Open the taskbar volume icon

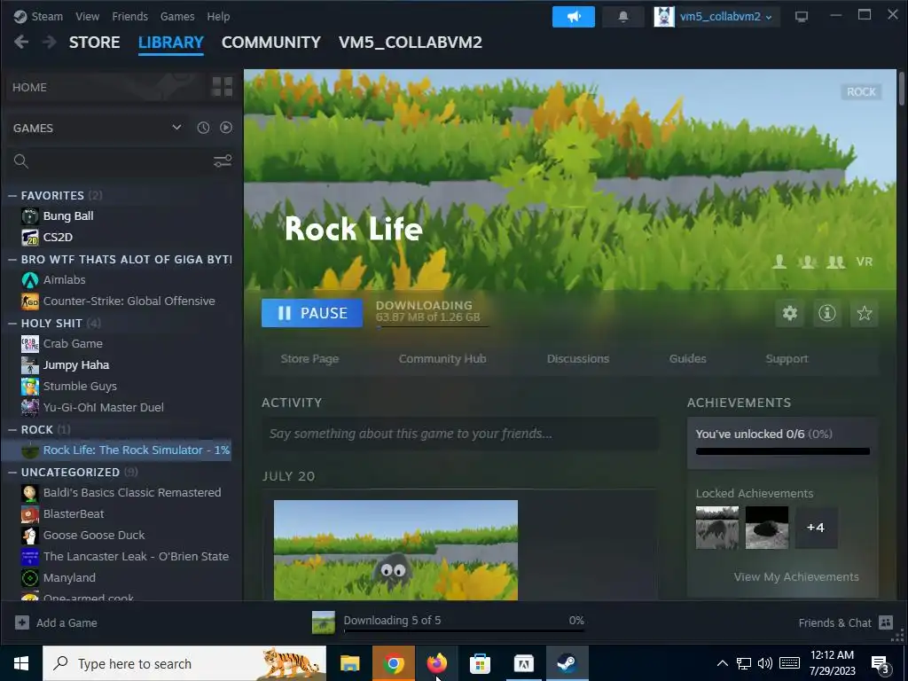[765, 663]
